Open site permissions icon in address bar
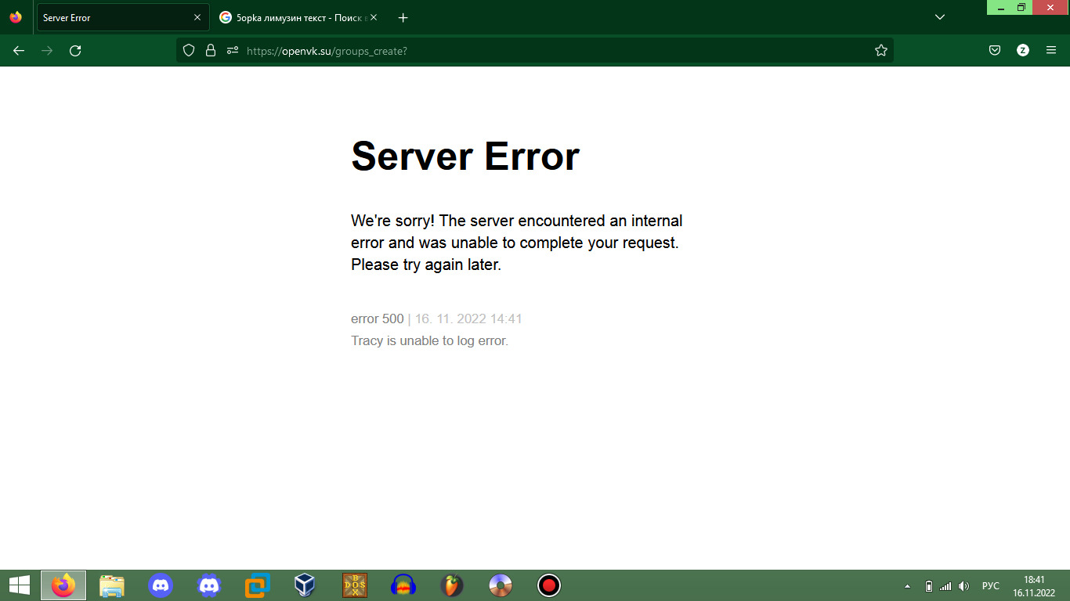Image resolution: width=1070 pixels, height=601 pixels. click(x=232, y=50)
